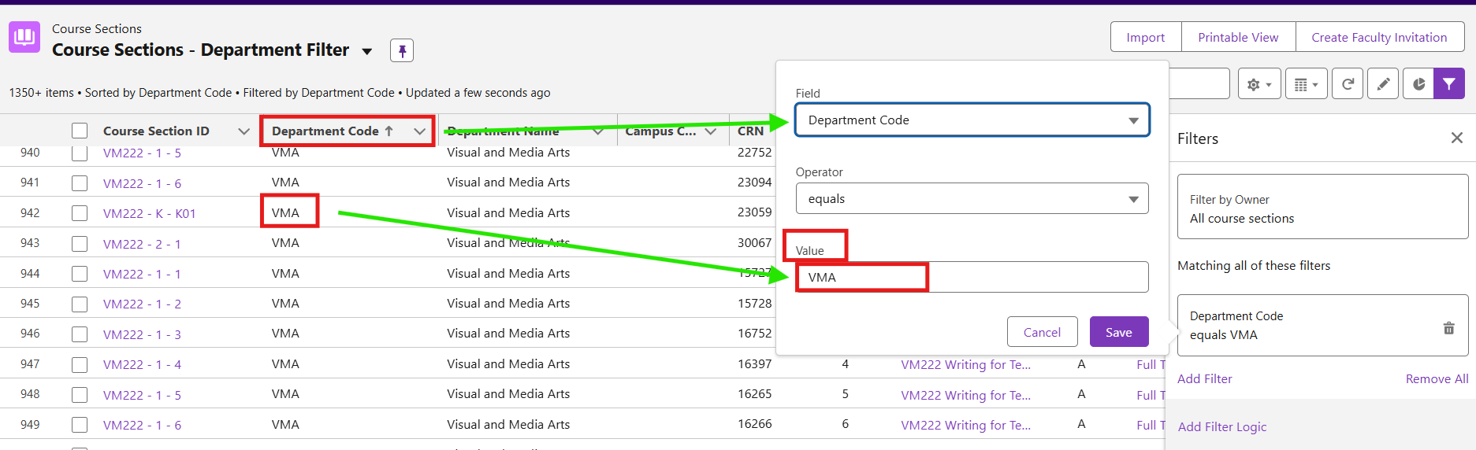
Task: Check row 945 checkbox
Action: (x=80, y=304)
